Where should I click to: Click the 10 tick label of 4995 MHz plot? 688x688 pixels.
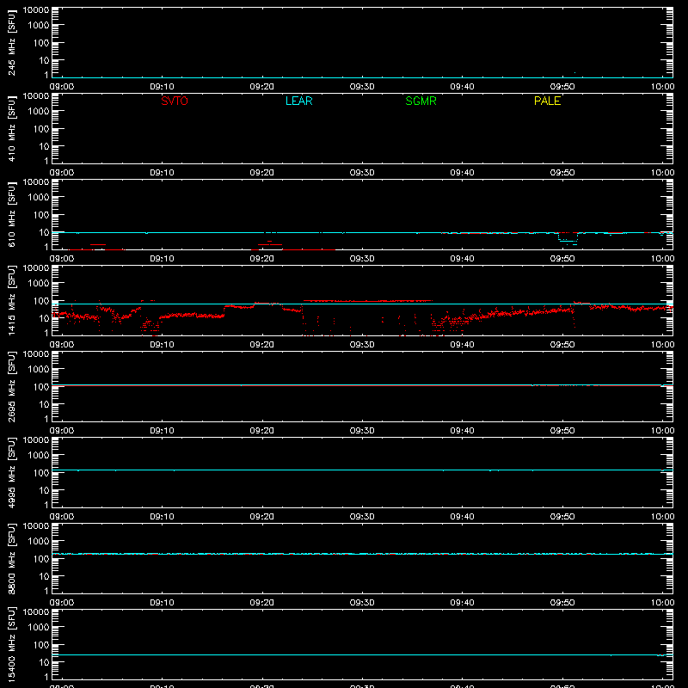[x=44, y=490]
